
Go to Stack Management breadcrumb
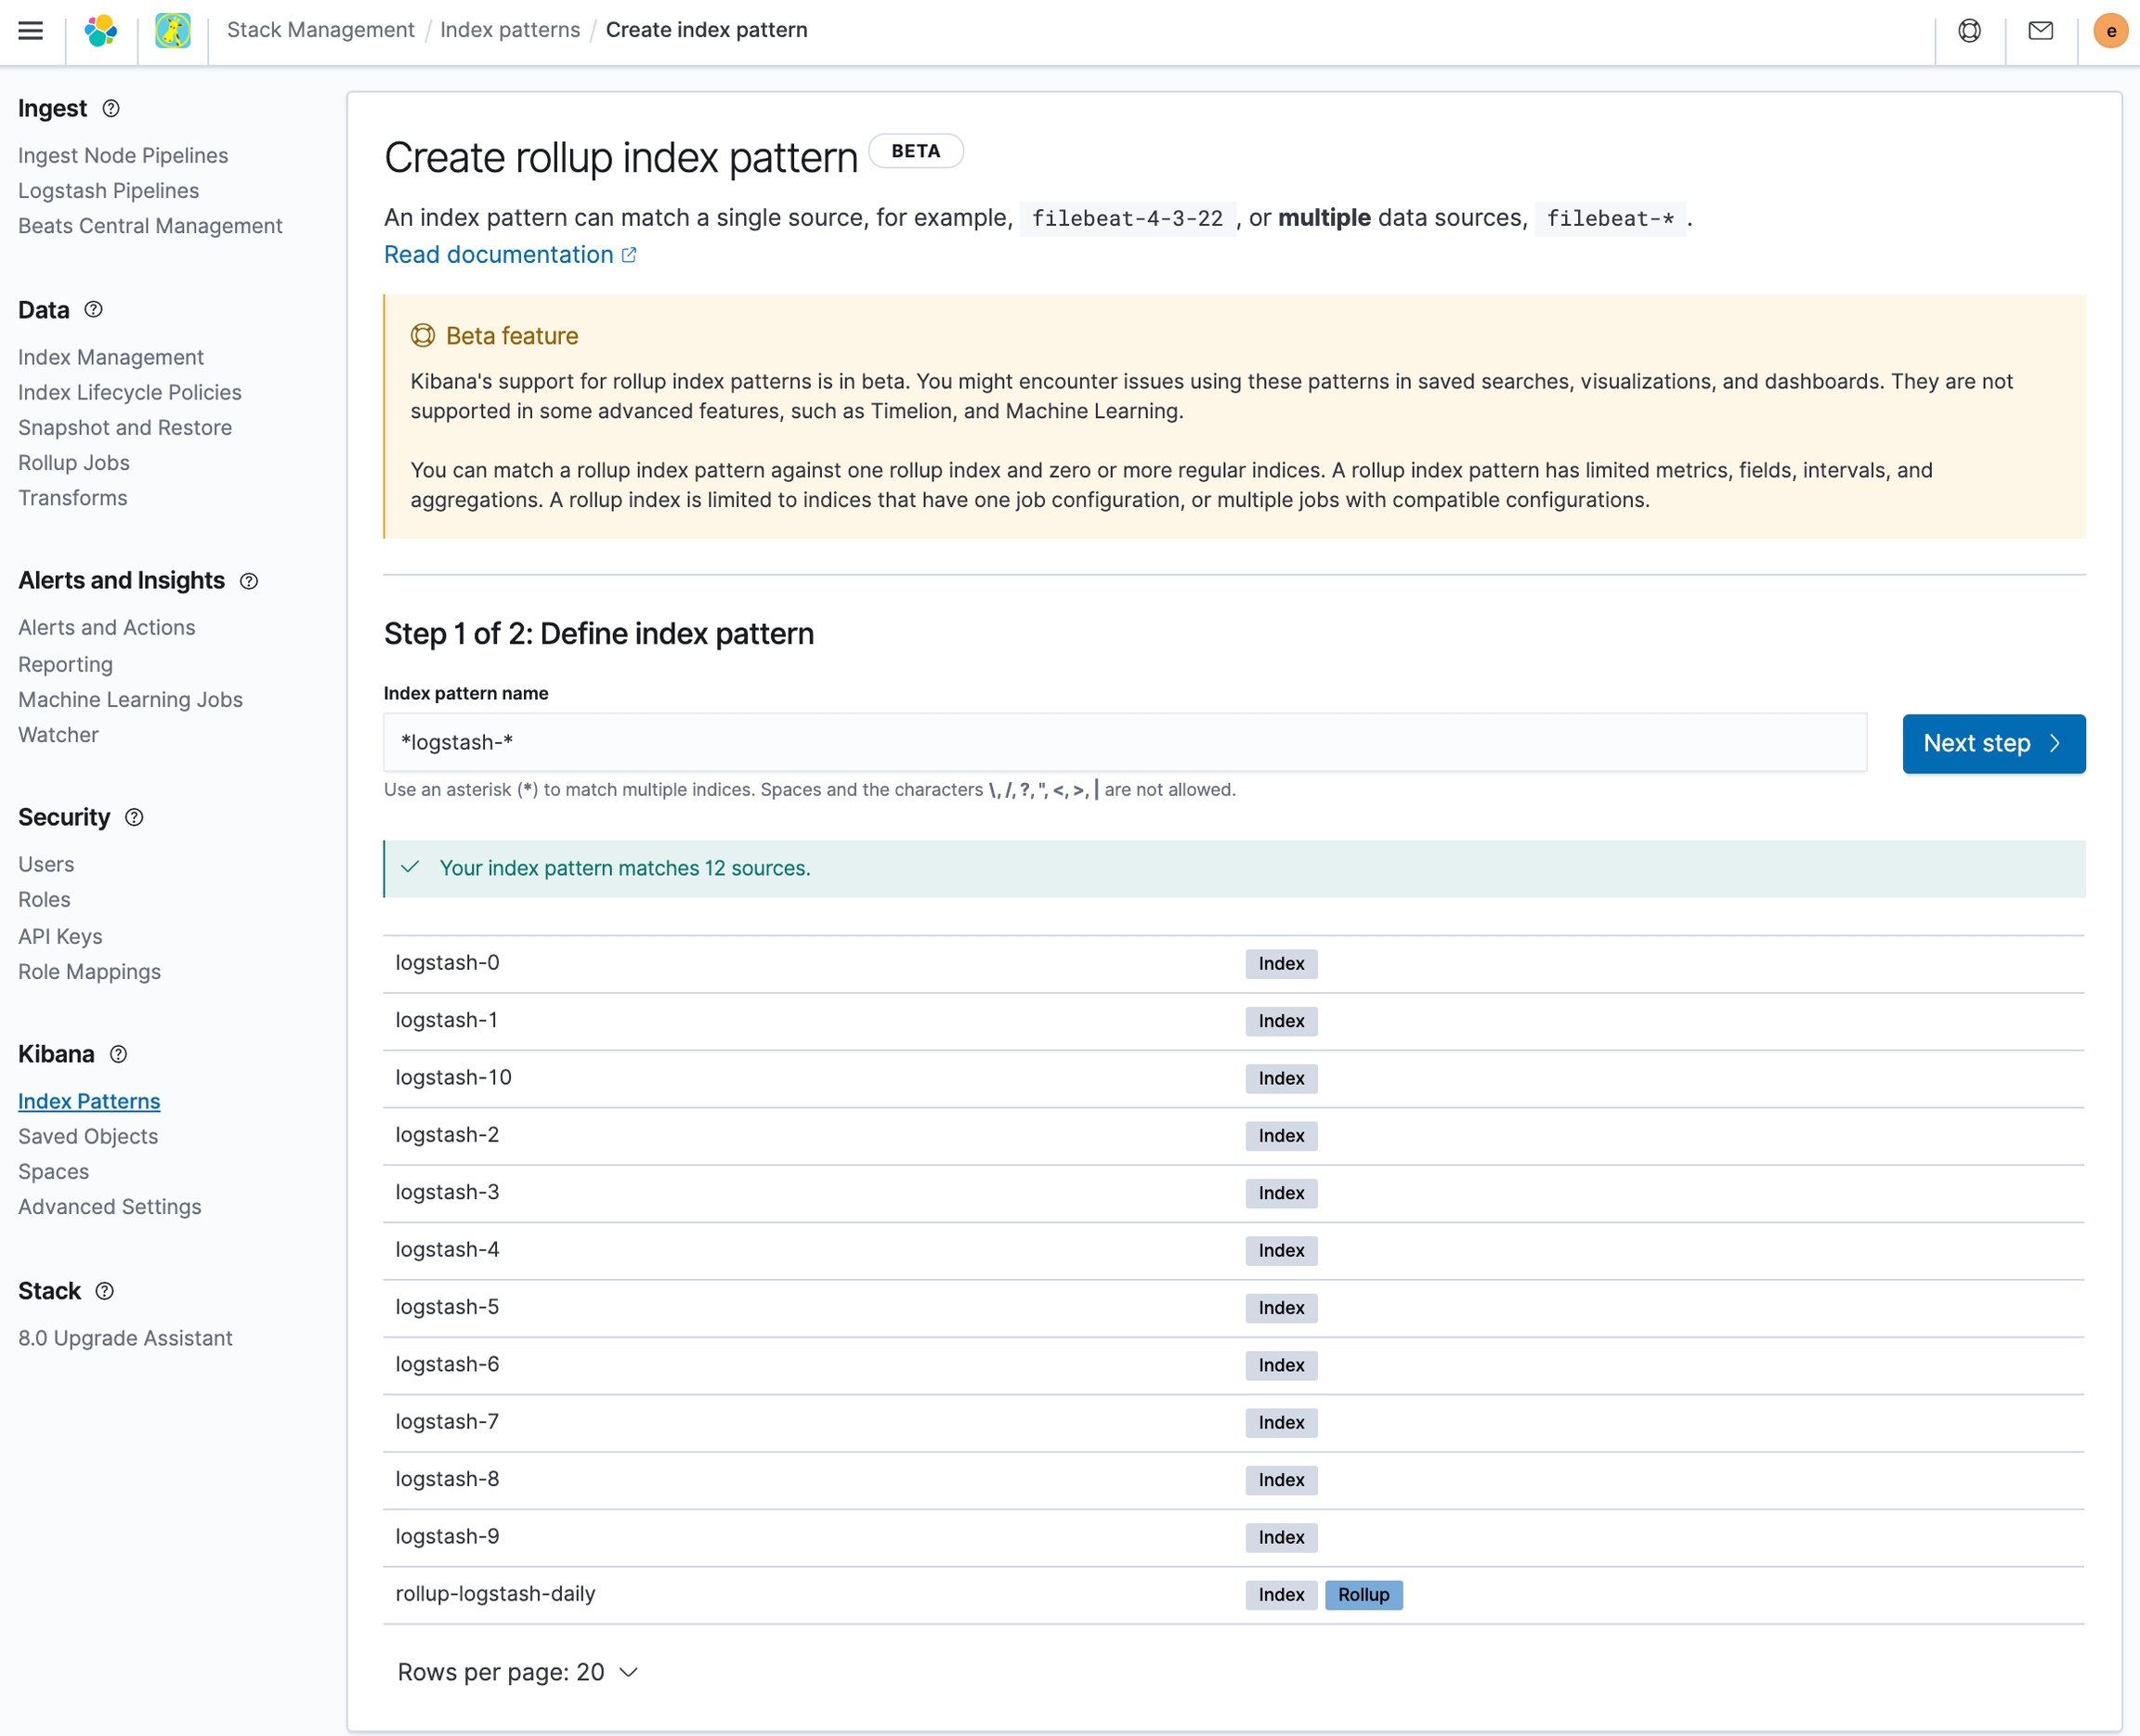[x=320, y=30]
